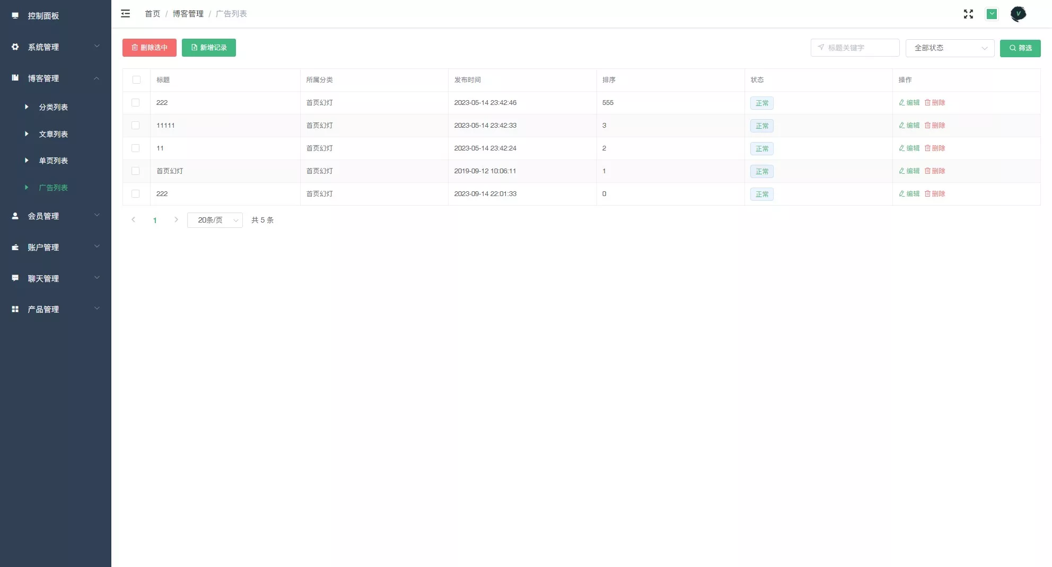Viewport: 1052px width, 567px height.
Task: Select the checkbox for row titled 11111
Action: (136, 126)
